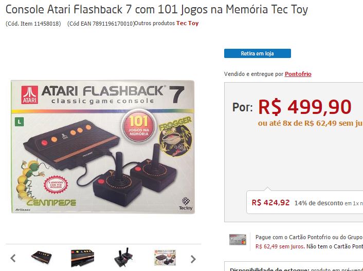Click the main Atari Flashback 7 product image
The width and height of the screenshot is (363, 271).
pyautogui.click(x=103, y=147)
